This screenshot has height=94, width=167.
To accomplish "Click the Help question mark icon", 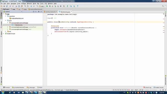I will coord(78,6).
